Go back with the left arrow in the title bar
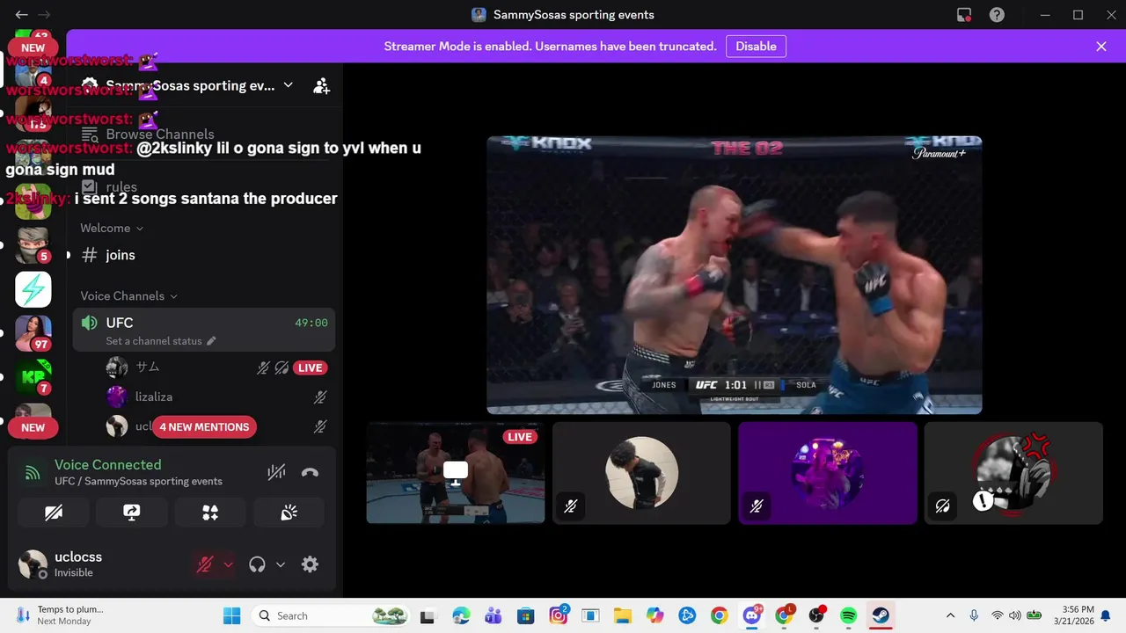This screenshot has width=1126, height=633. click(21, 15)
